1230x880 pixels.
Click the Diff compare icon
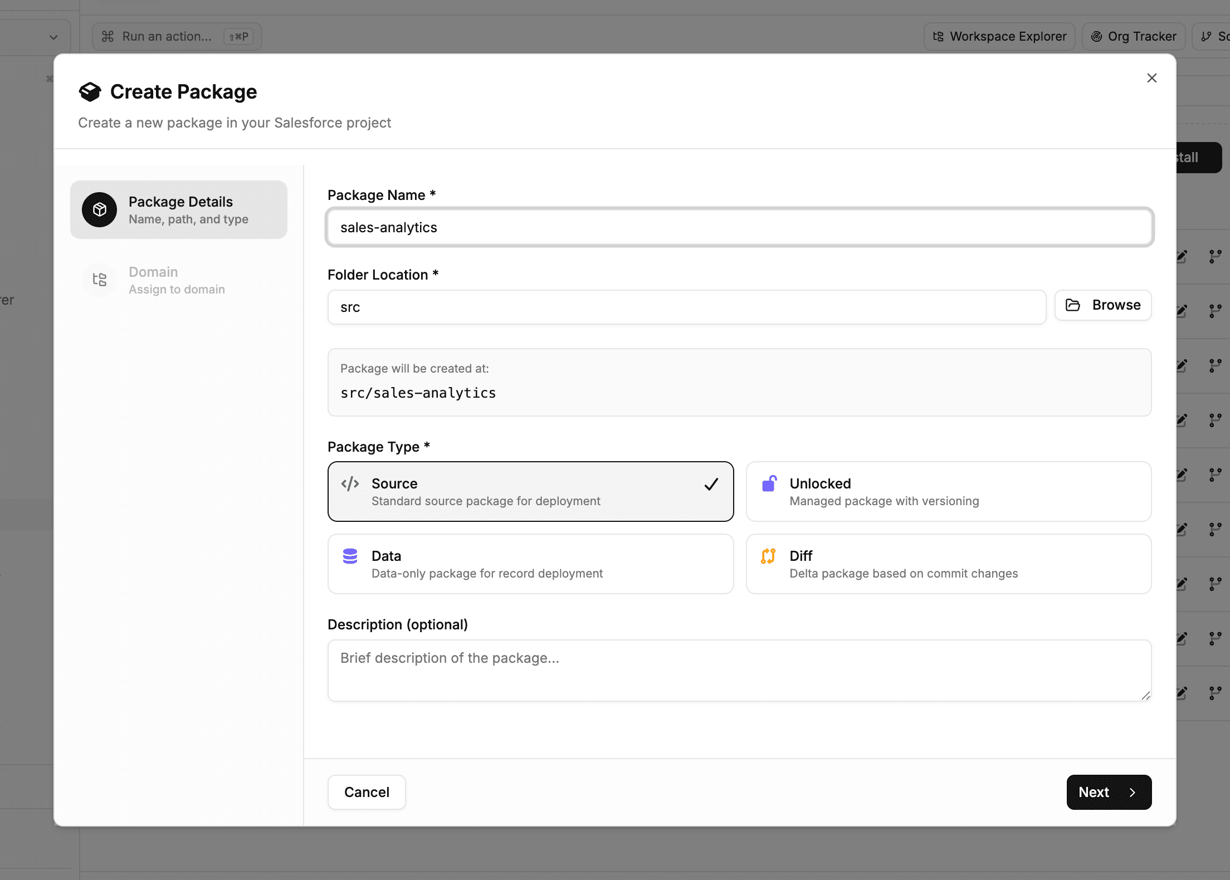(768, 556)
